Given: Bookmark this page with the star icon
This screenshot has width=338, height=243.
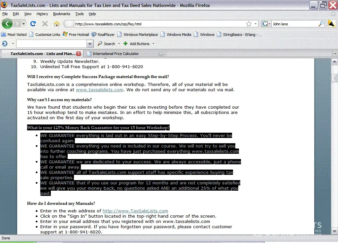Looking at the screenshot, I should 249,24.
